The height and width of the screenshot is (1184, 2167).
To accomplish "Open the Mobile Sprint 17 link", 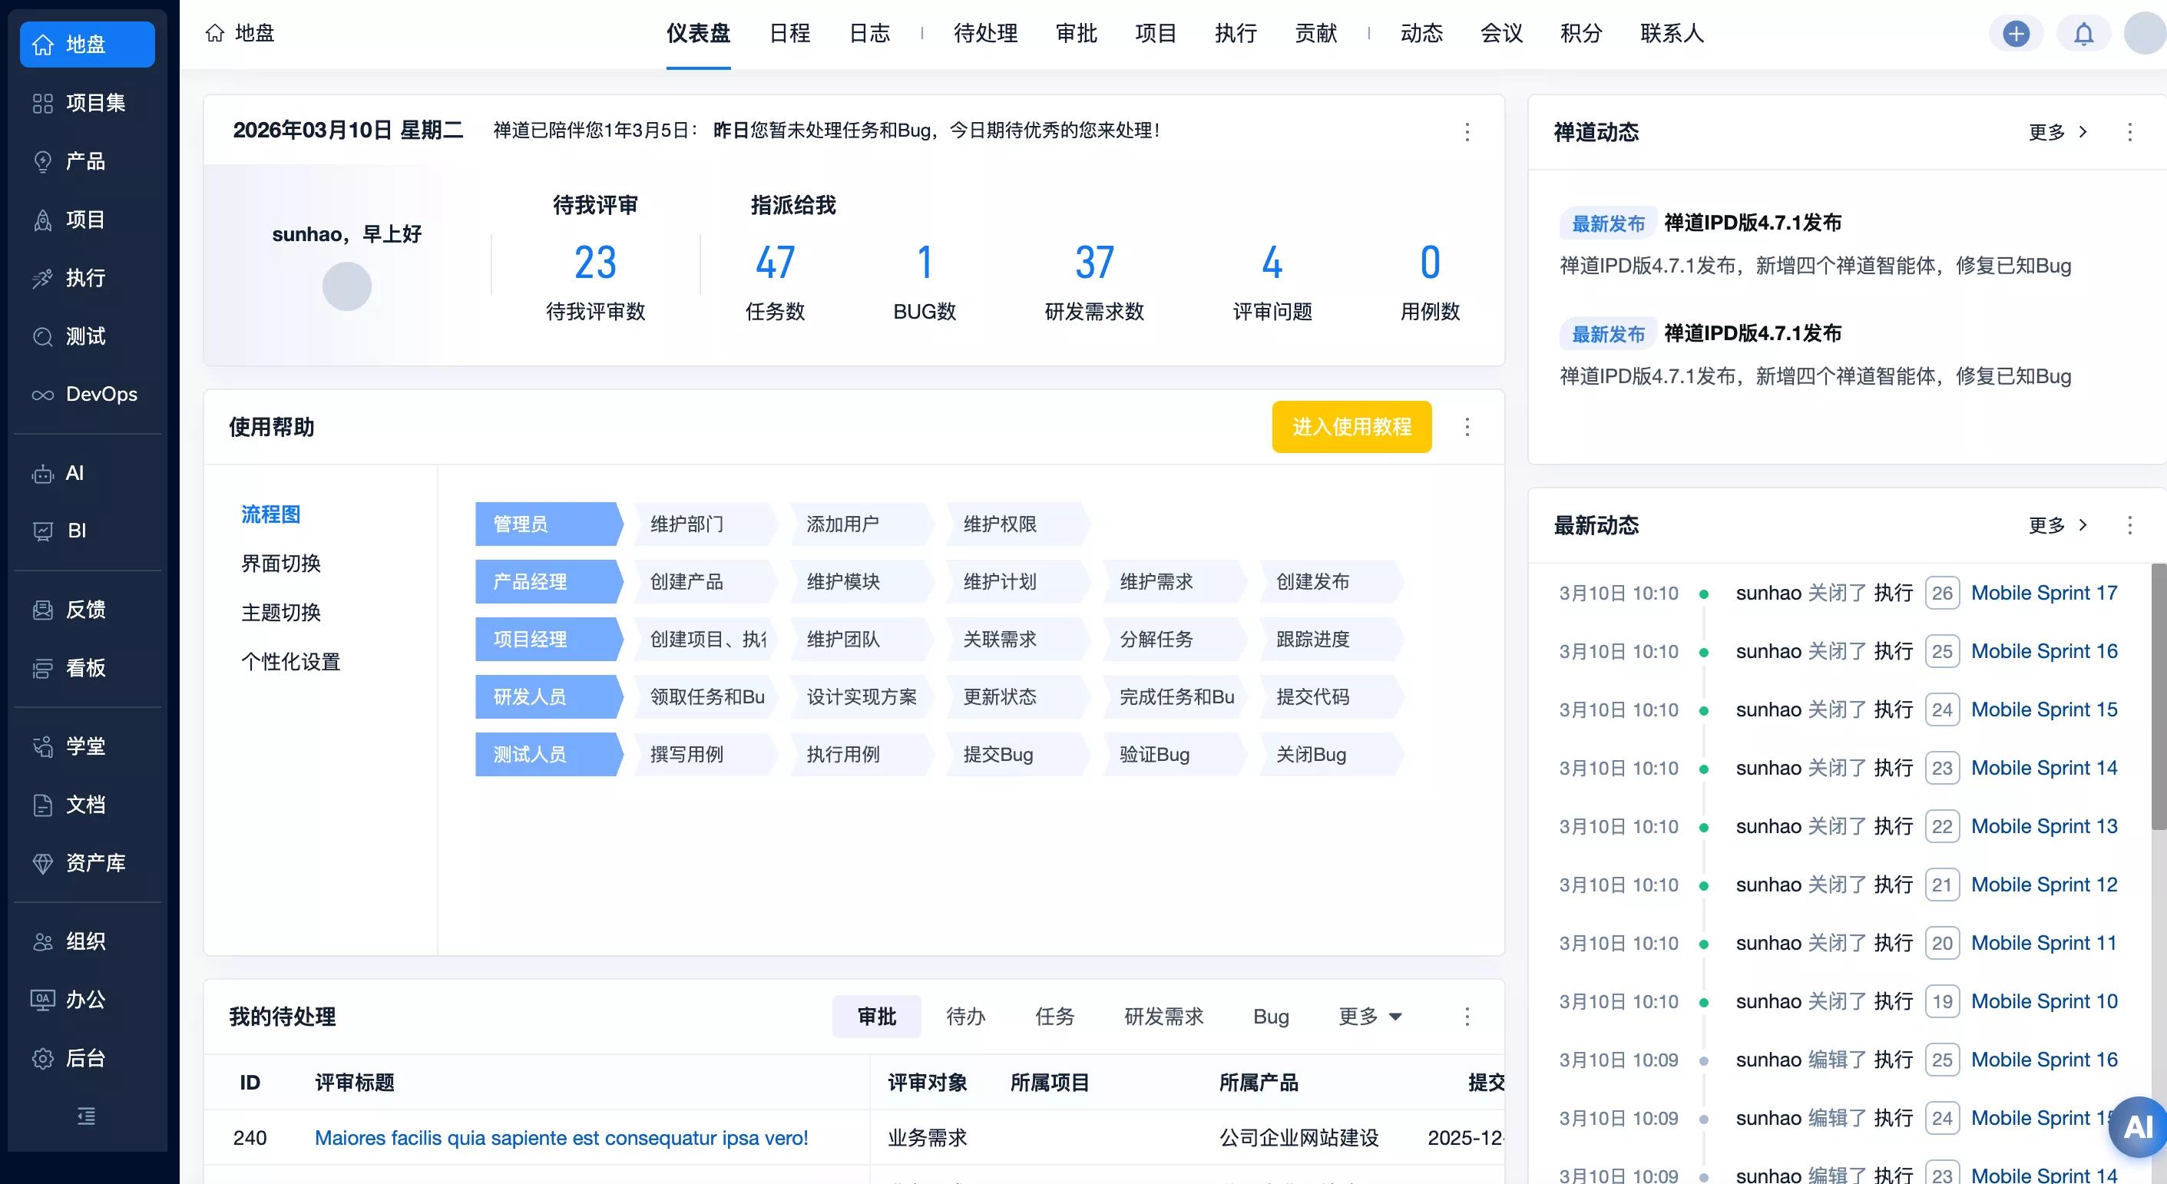I will (2043, 593).
